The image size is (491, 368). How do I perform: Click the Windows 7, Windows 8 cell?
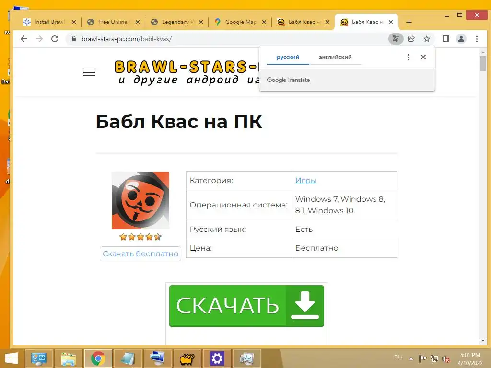344,205
